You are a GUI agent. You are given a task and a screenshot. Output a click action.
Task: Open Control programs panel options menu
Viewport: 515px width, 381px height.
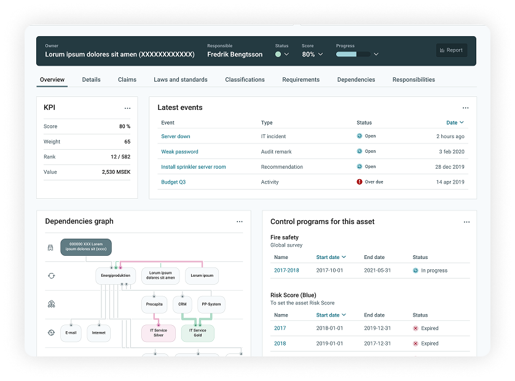click(x=466, y=222)
